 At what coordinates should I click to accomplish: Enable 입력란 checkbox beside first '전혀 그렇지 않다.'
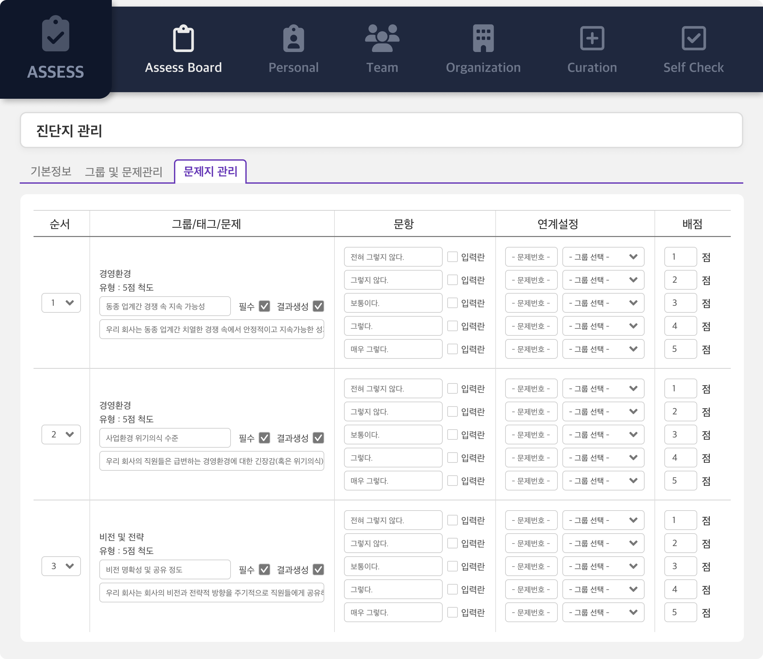(x=452, y=257)
